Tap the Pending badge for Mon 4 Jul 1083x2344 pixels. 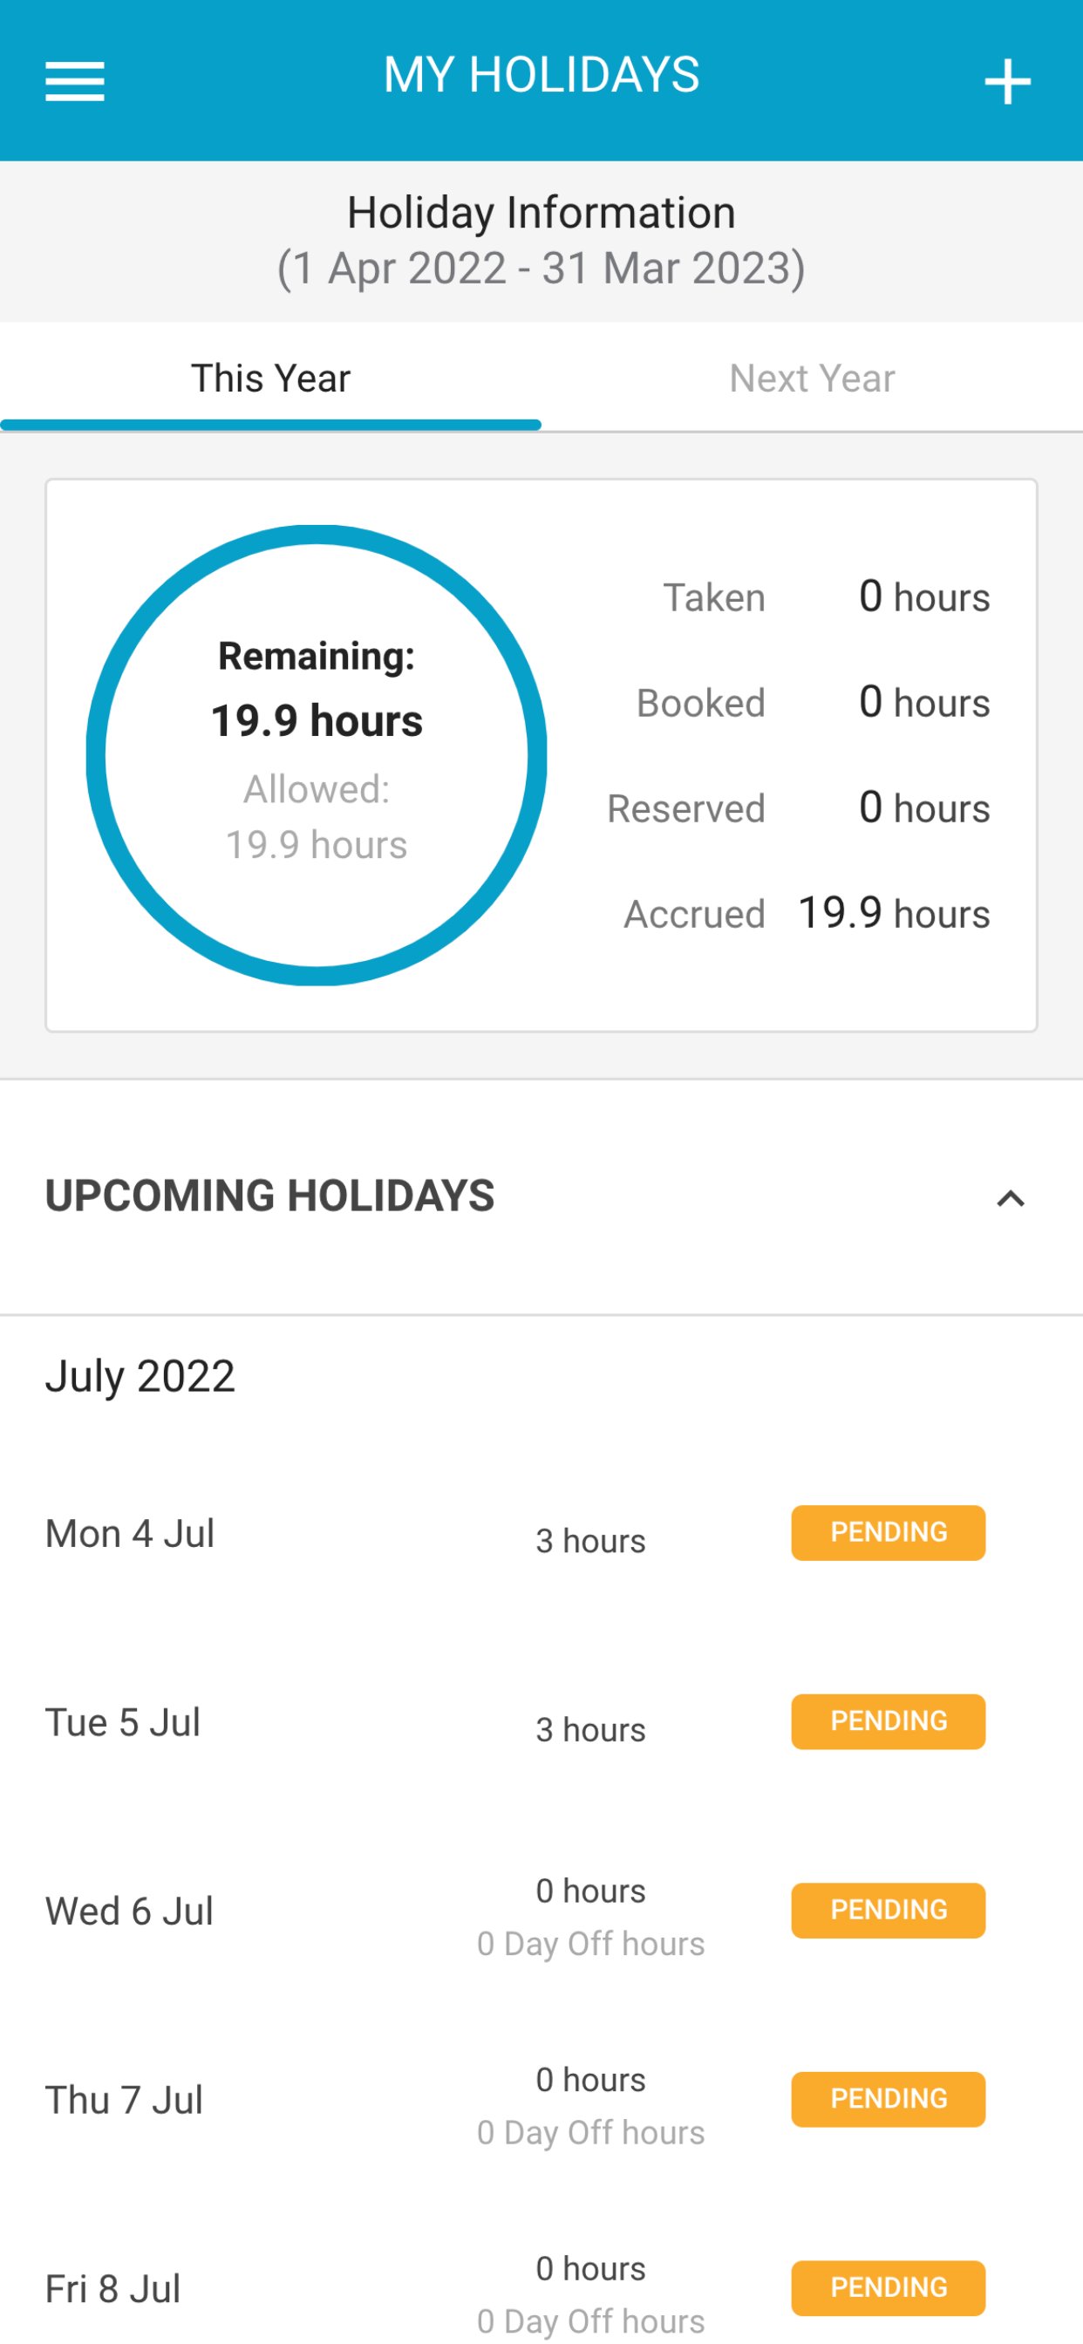tap(889, 1532)
